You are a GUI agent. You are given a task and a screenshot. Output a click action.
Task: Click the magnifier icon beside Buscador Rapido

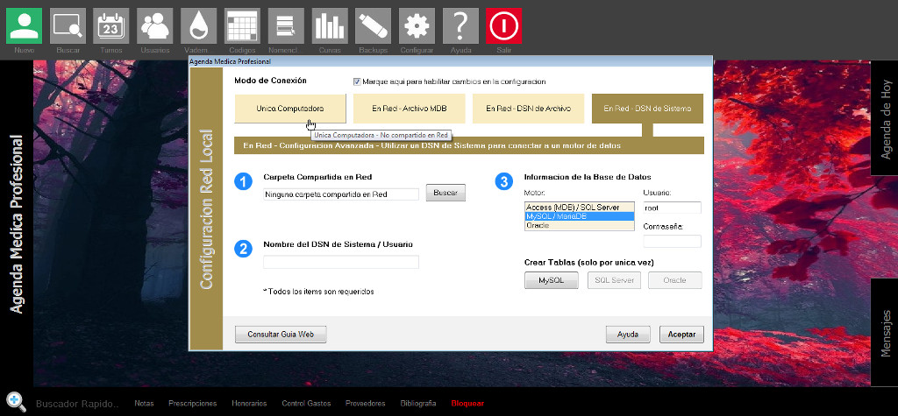tap(16, 402)
